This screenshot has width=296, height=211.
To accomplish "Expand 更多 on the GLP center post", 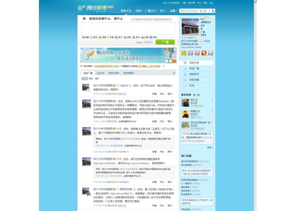I will pos(170,122).
